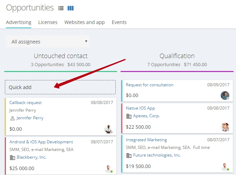Click building icon beside Apexes, Corp.

pos(129,116)
